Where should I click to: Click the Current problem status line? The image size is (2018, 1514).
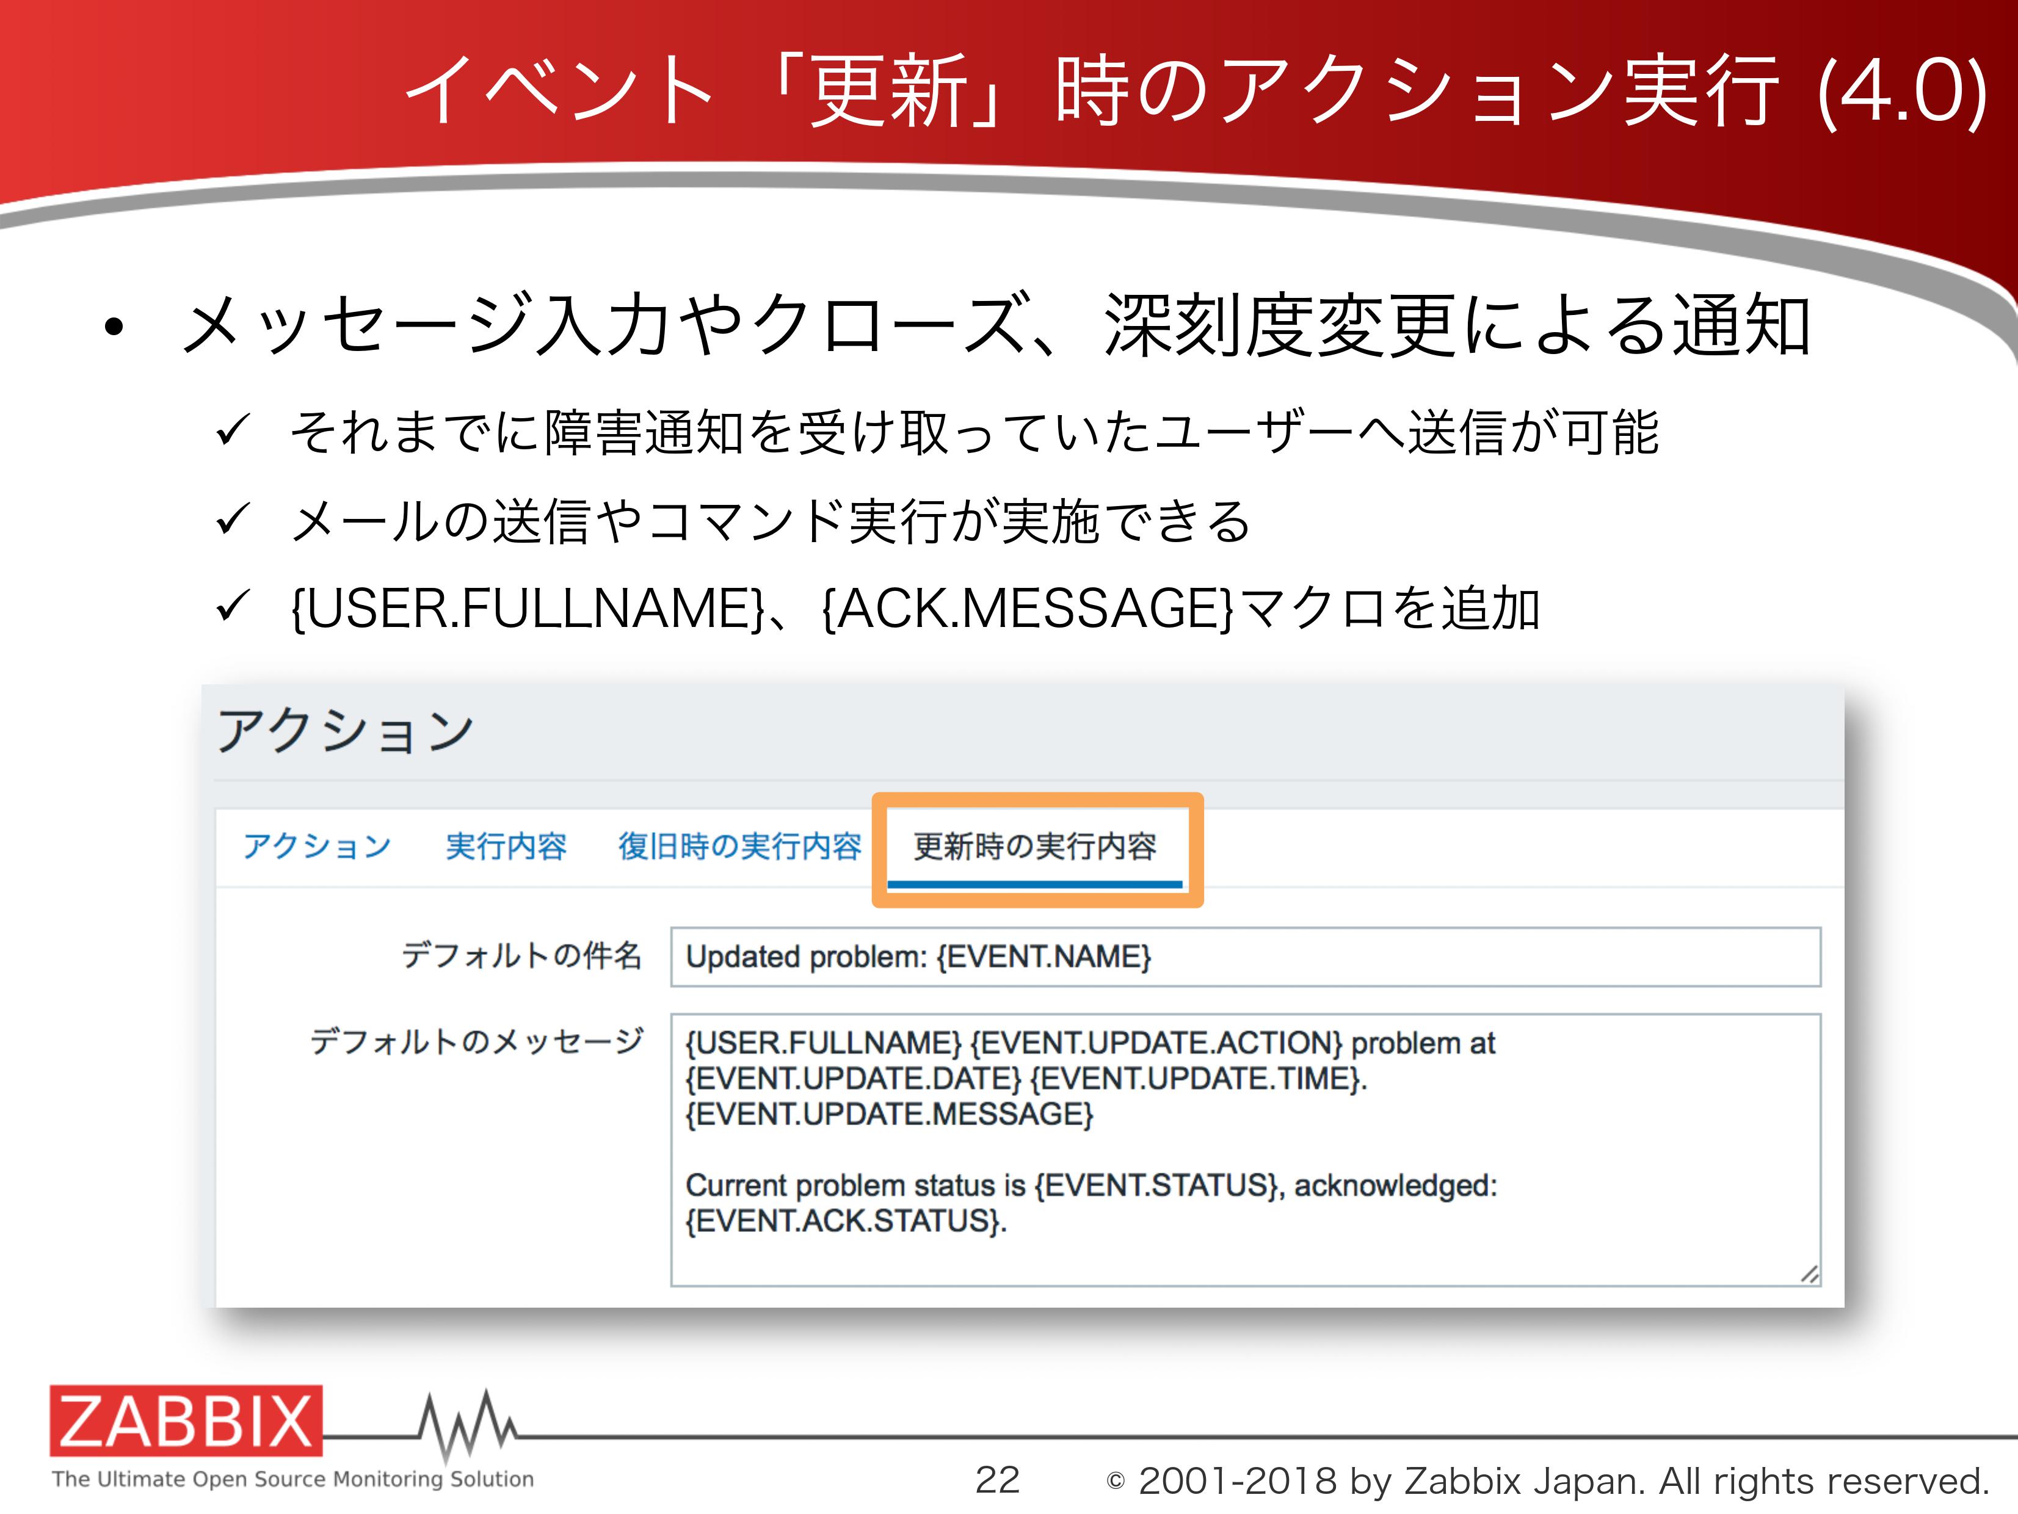(1091, 1185)
